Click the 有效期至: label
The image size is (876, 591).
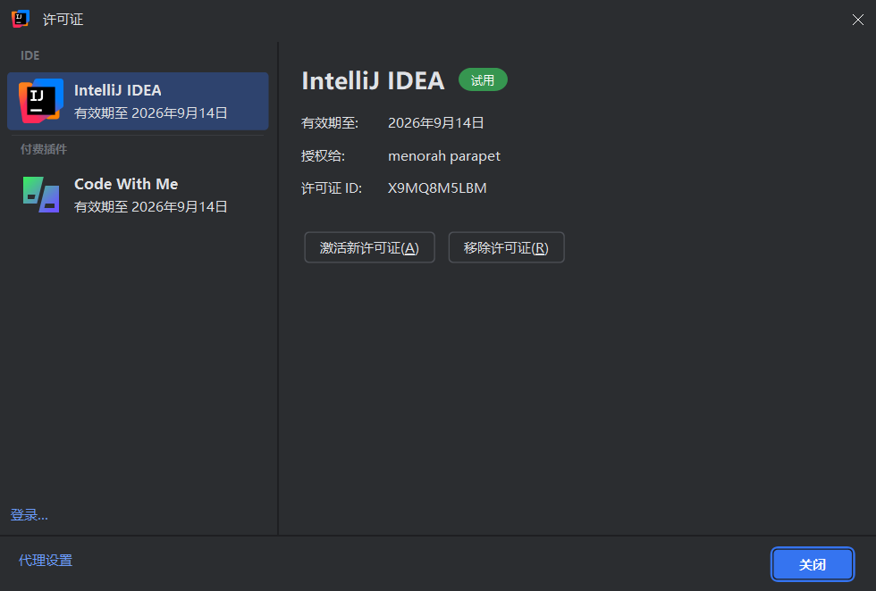click(x=330, y=123)
